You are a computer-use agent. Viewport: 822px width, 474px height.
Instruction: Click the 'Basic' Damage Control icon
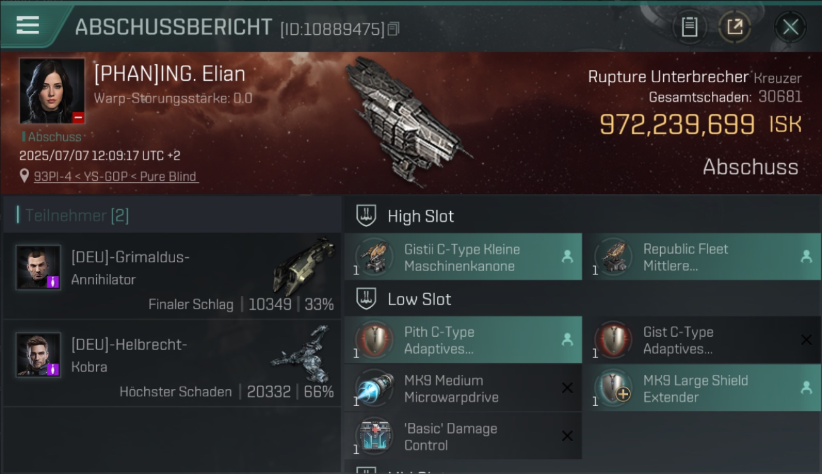[x=374, y=436]
